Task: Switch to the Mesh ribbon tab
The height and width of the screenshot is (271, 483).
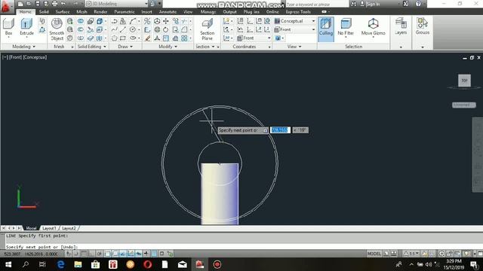Action: pyautogui.click(x=82, y=12)
